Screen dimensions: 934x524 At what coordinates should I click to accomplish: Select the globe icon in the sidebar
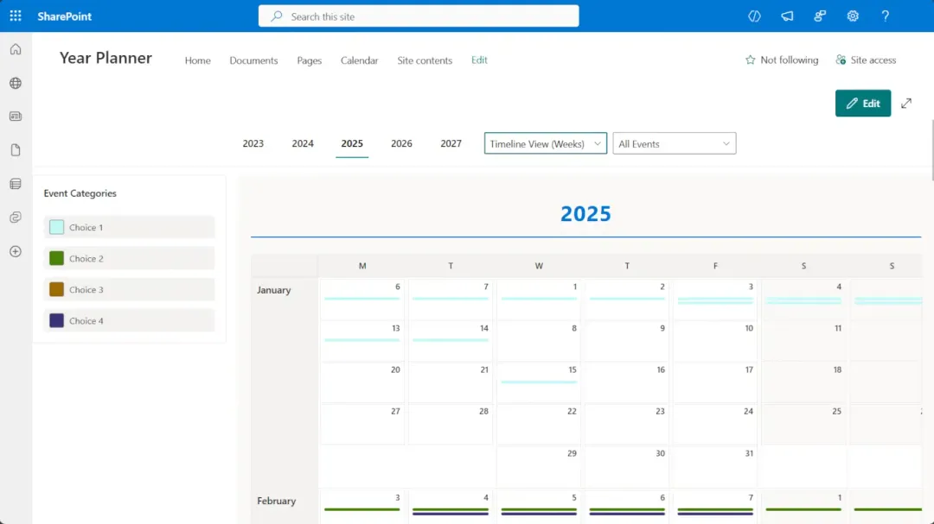point(15,83)
